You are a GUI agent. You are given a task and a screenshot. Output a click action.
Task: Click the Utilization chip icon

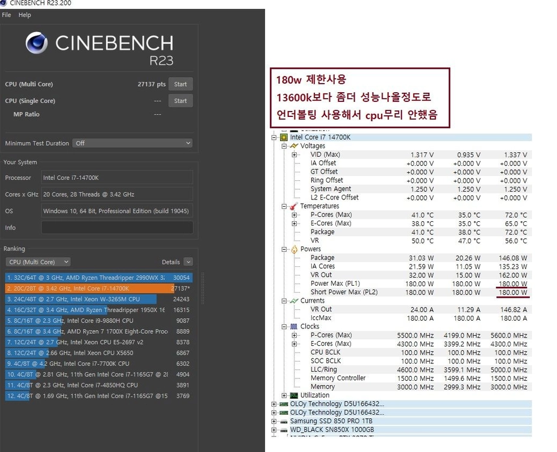click(x=294, y=395)
